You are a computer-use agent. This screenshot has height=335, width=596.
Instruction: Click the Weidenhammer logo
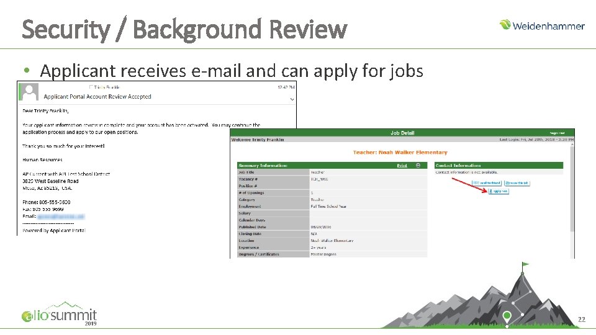[x=542, y=25]
